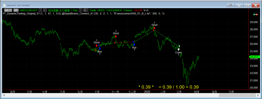The width and height of the screenshot is (262, 99).
Task: Toggle the VP volume profile button
Action: click(x=16, y=10)
